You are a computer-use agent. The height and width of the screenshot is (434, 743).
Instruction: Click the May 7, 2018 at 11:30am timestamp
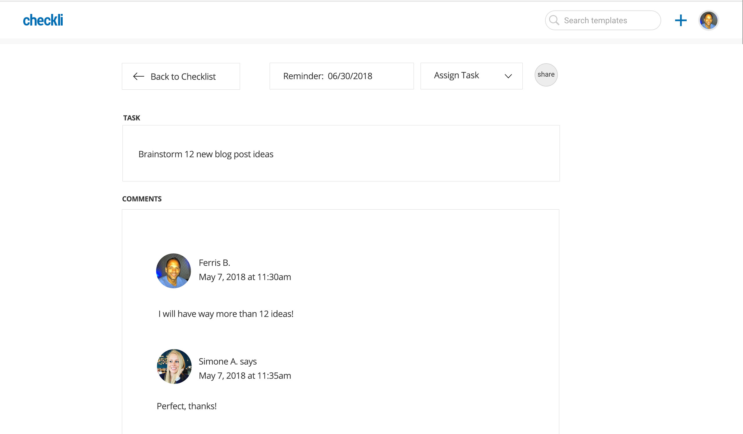245,277
